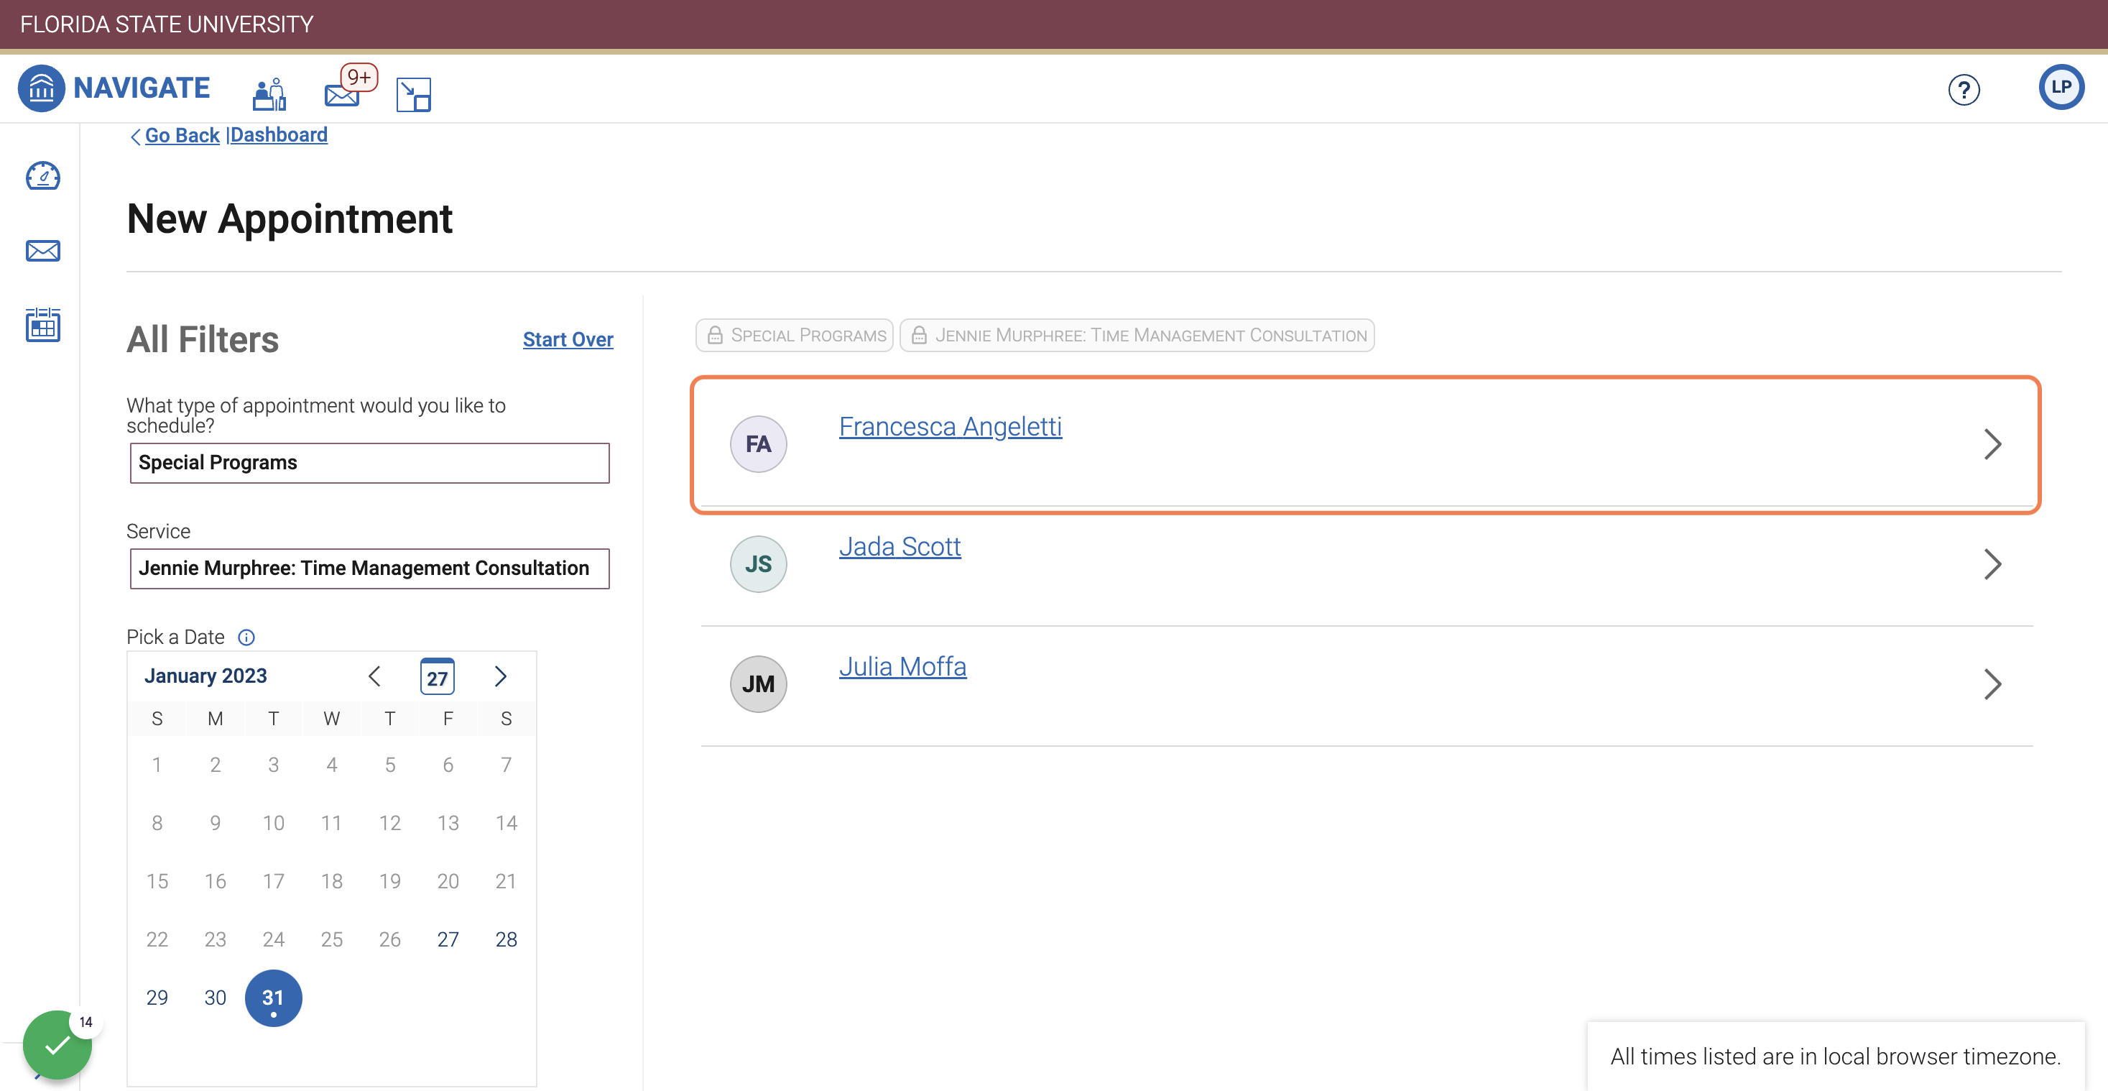
Task: Open the LP user profile avatar
Action: click(2061, 87)
